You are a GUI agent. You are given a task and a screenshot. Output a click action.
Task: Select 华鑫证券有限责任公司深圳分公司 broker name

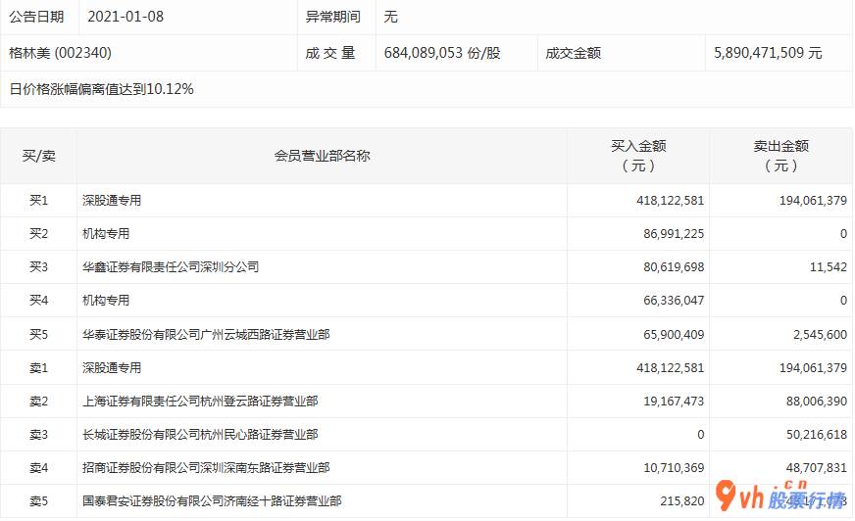click(x=171, y=266)
